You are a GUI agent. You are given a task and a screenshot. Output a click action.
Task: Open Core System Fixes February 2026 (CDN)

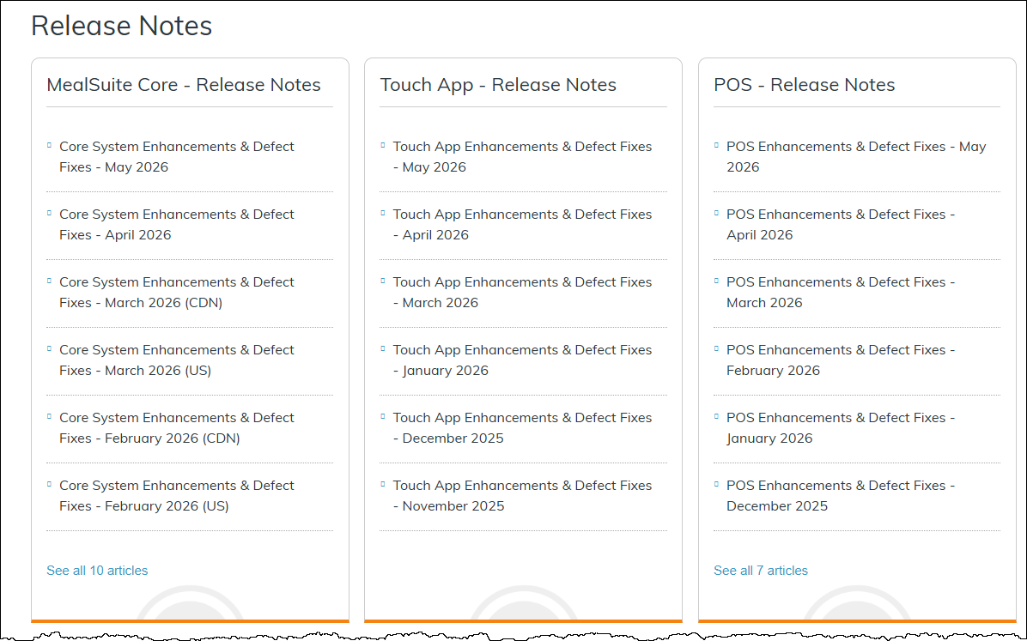pos(177,427)
